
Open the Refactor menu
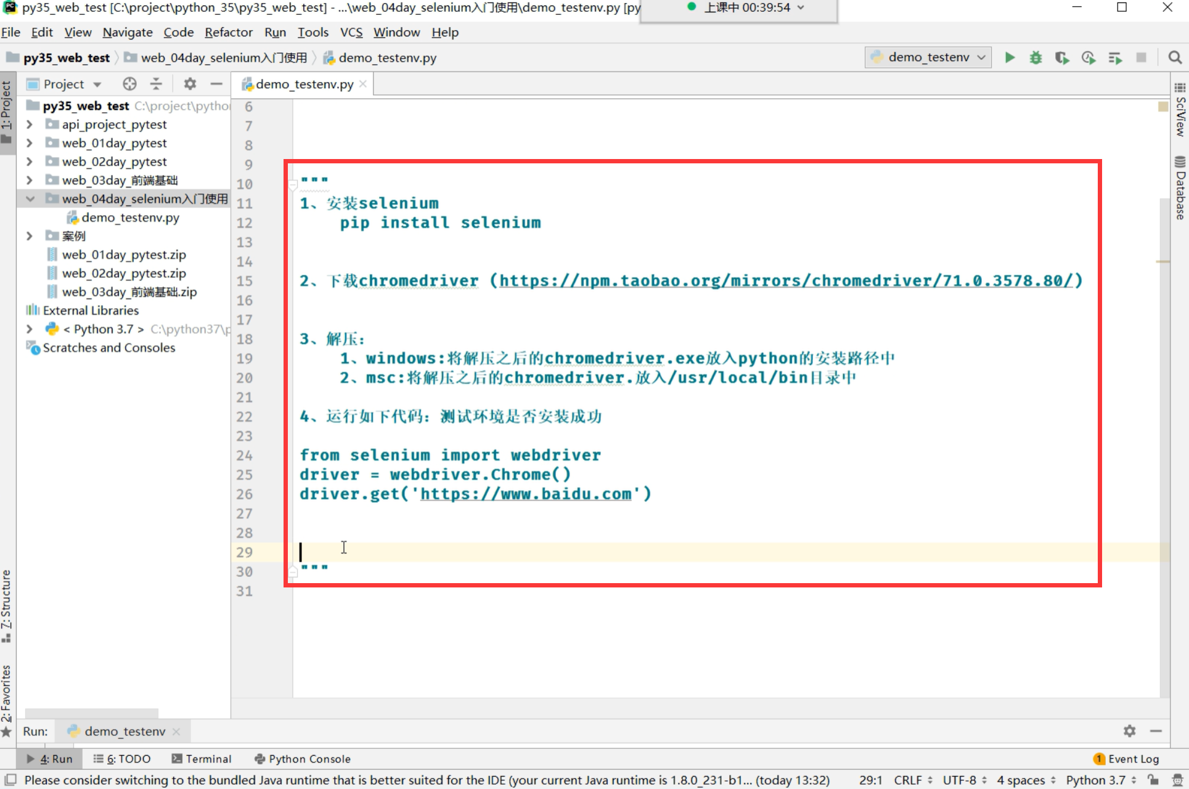point(228,32)
